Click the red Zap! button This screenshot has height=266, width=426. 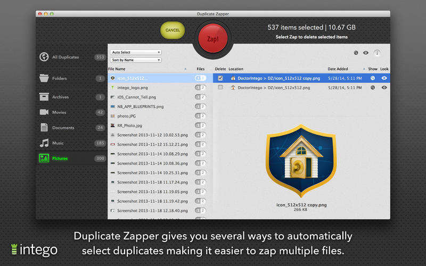(212, 38)
